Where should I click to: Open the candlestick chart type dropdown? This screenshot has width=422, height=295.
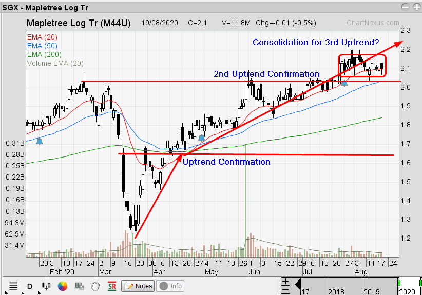point(46,286)
